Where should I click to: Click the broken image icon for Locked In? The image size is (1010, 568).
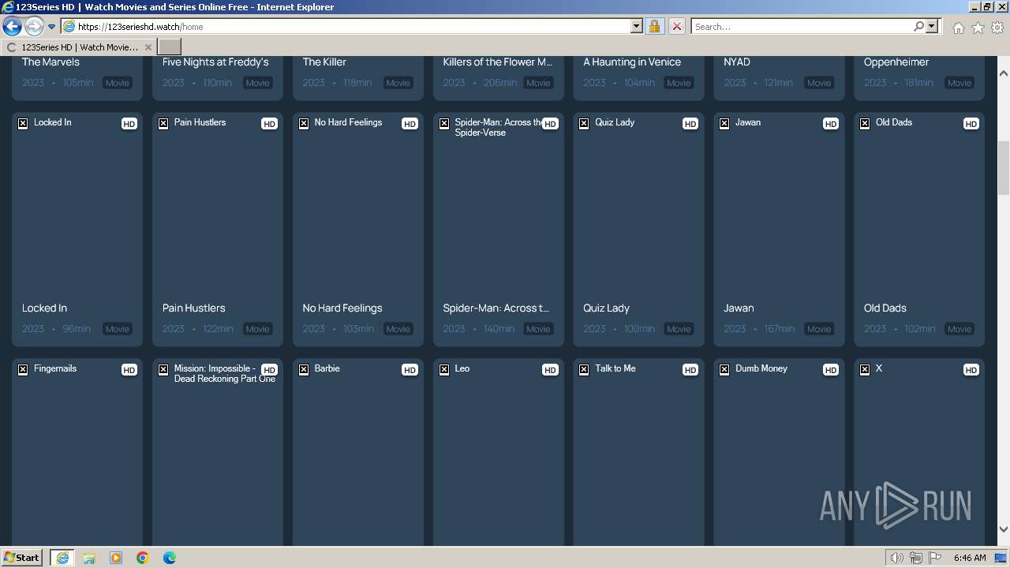(x=23, y=123)
